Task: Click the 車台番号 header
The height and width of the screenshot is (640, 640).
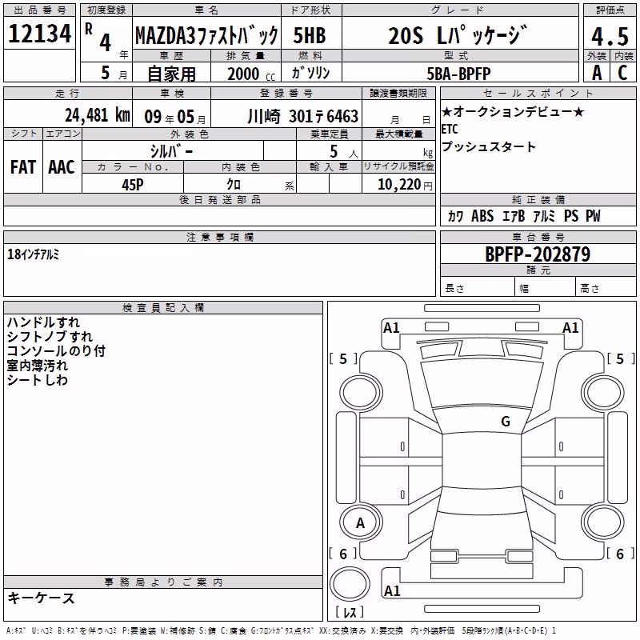Action: pos(538,237)
